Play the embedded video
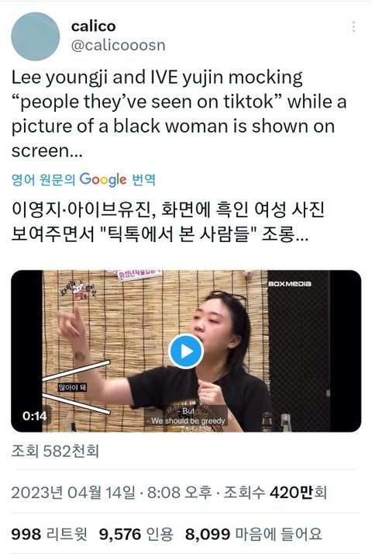372x554 pixels. 186,351
